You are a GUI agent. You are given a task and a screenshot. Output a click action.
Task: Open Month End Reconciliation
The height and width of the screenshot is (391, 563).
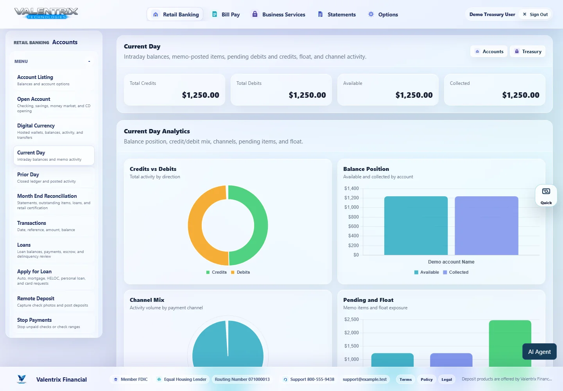(x=54, y=202)
